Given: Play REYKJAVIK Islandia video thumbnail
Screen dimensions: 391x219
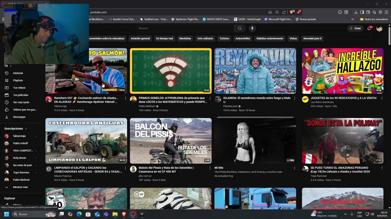Looking at the screenshot, I should (x=255, y=71).
